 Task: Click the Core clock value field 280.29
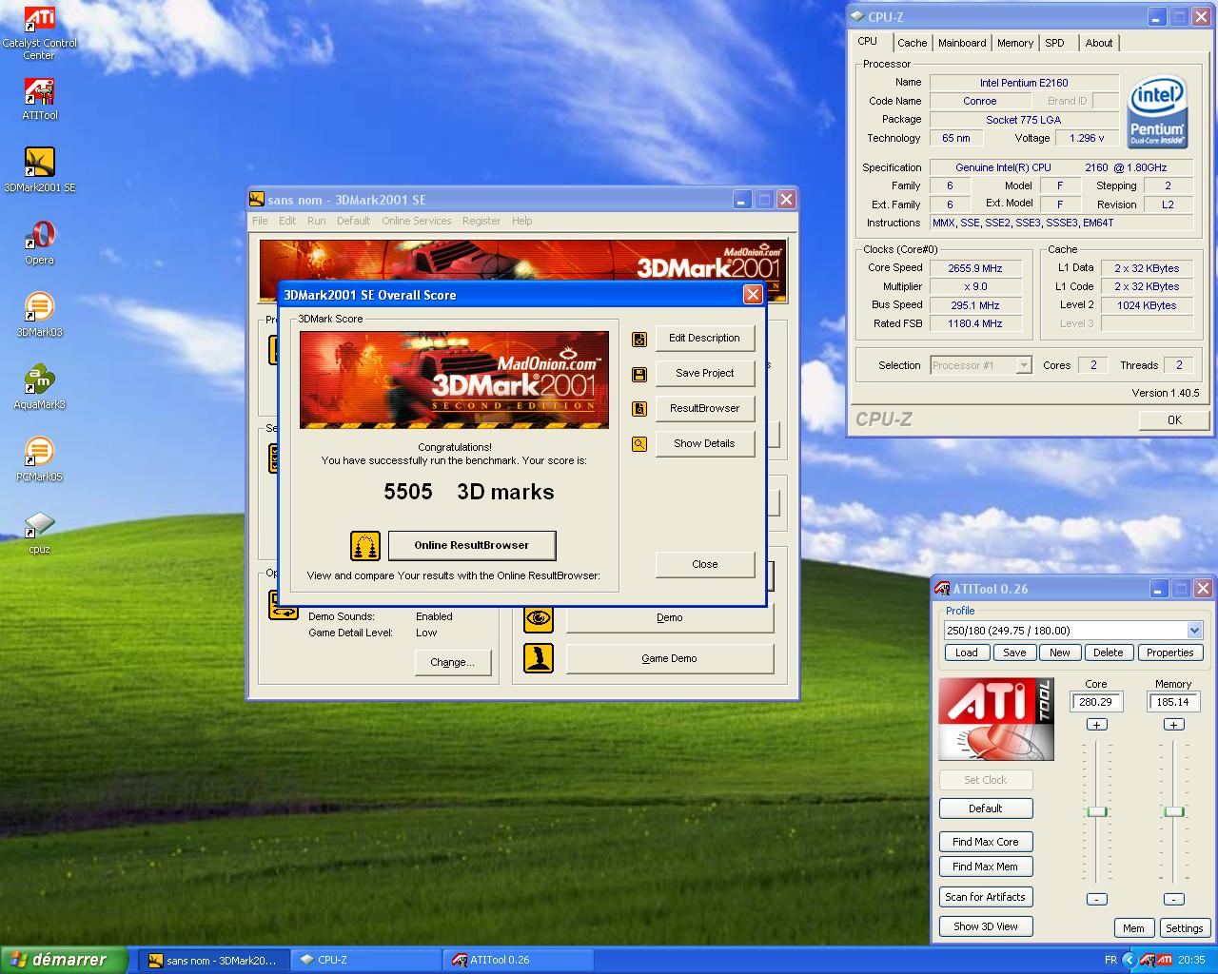[x=1096, y=702]
